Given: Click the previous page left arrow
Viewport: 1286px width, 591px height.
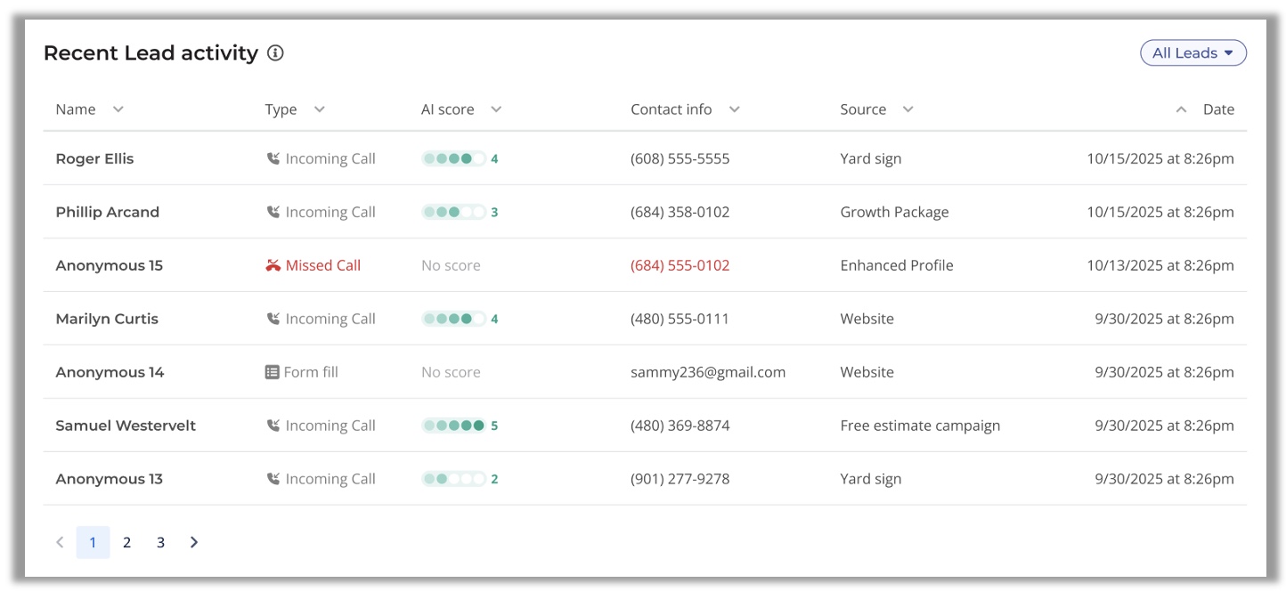Looking at the screenshot, I should pyautogui.click(x=60, y=542).
